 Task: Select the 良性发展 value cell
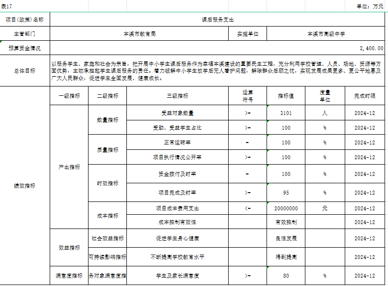pos(286,238)
